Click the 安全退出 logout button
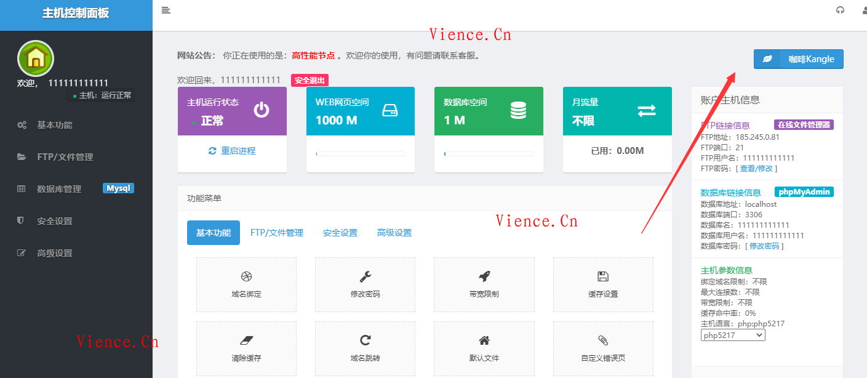The width and height of the screenshot is (867, 378). tap(311, 80)
